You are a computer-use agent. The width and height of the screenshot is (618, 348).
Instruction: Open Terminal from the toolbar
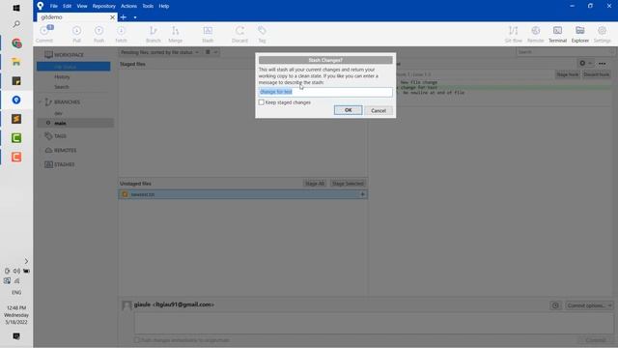tap(557, 34)
